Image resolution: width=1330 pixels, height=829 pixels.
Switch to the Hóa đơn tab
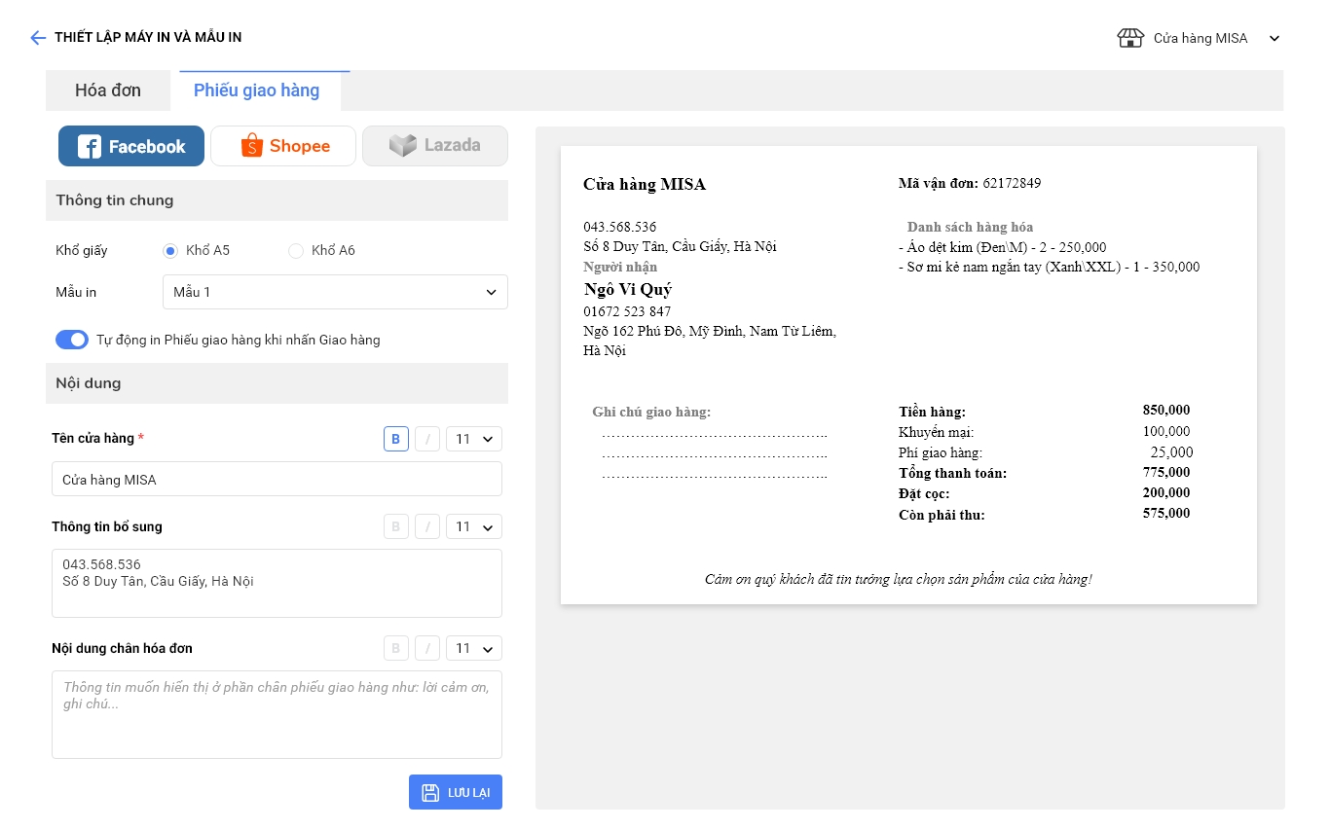[108, 90]
